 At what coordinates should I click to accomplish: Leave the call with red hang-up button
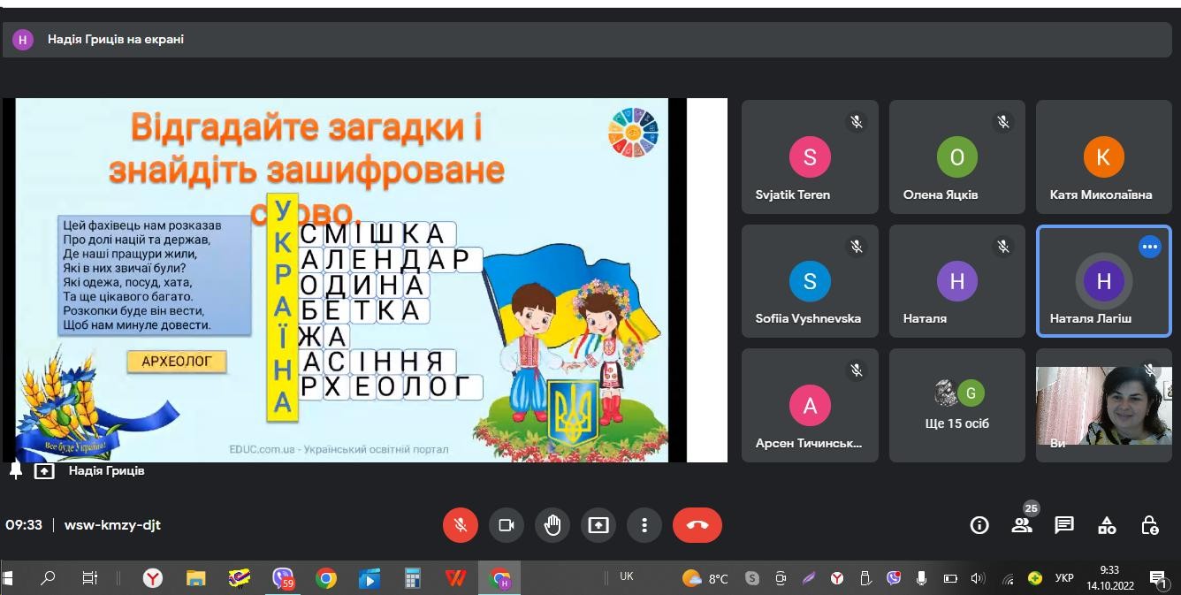tap(697, 525)
